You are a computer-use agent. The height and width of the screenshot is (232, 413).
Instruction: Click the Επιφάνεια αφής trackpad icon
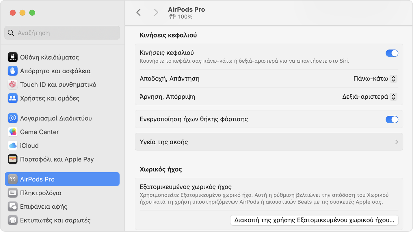(x=12, y=206)
